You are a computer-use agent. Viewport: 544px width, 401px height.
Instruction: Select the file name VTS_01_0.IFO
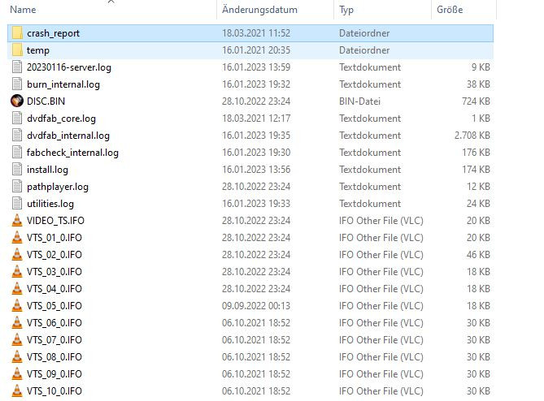(x=54, y=238)
